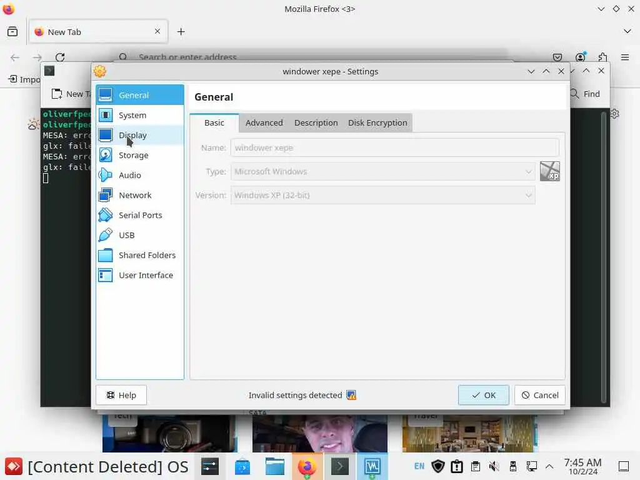Click the Help button
The height and width of the screenshot is (480, 640).
pyautogui.click(x=121, y=395)
